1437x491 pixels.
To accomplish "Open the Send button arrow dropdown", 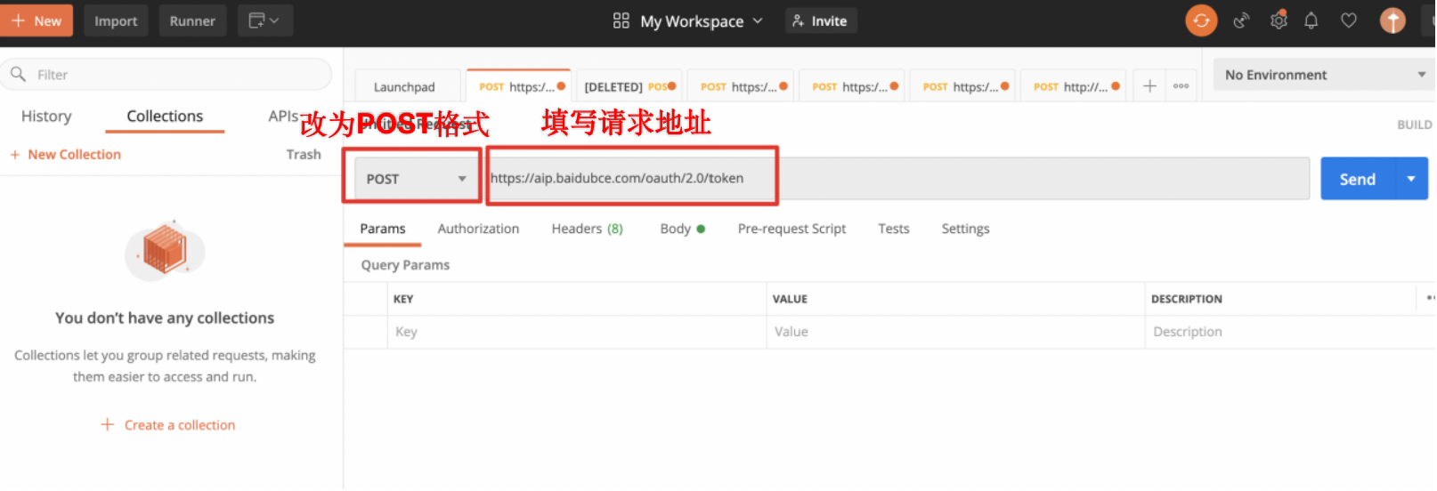I will [x=1412, y=179].
